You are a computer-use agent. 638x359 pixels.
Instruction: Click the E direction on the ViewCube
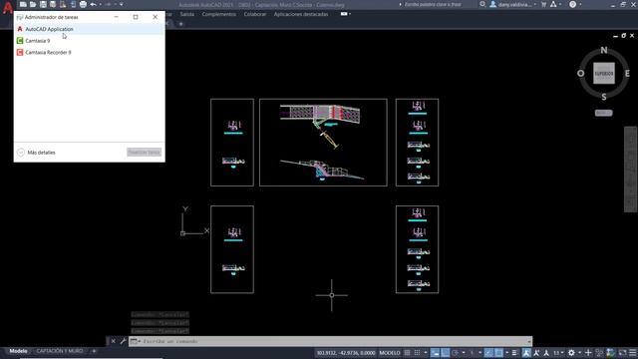(627, 73)
